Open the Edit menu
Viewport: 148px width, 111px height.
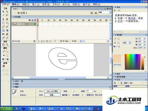16,4
